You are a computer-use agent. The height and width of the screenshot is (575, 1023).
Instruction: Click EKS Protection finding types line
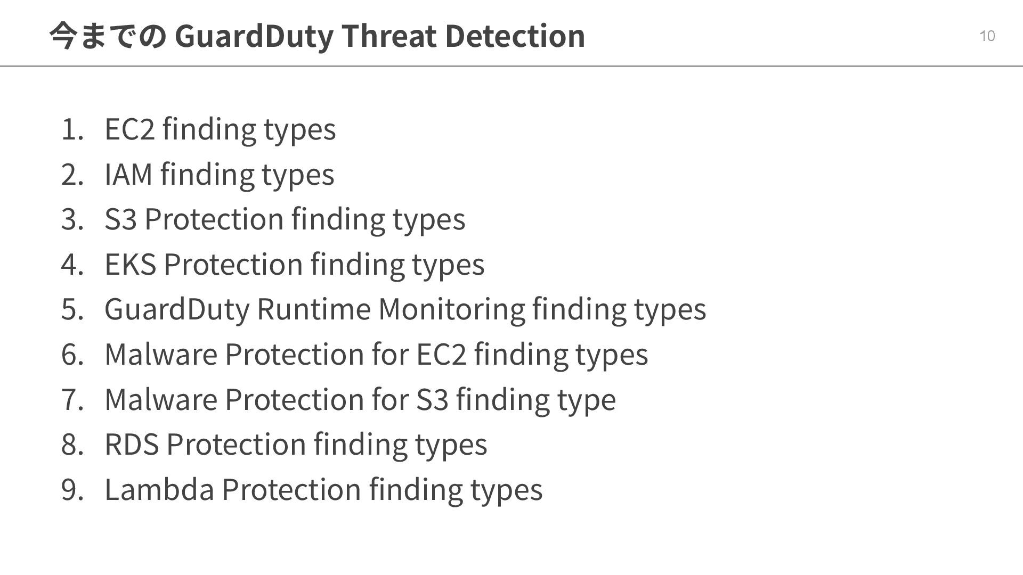pos(295,265)
